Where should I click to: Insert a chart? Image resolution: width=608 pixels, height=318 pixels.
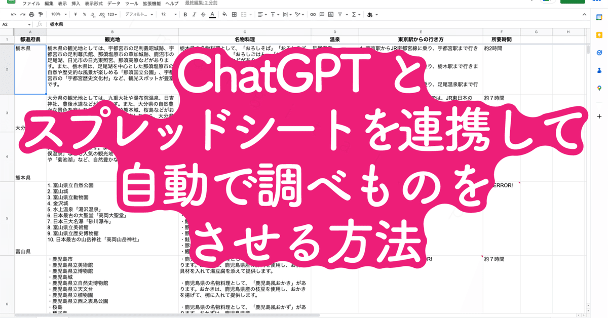(330, 14)
